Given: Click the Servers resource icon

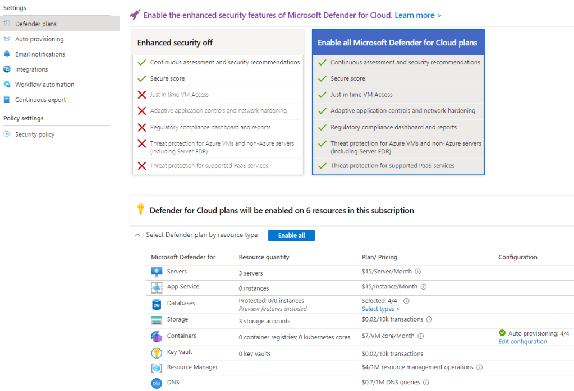Looking at the screenshot, I should [x=157, y=272].
